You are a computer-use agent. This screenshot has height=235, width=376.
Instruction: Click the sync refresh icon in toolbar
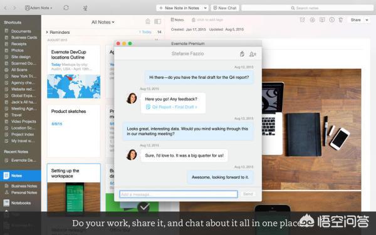coord(66,8)
